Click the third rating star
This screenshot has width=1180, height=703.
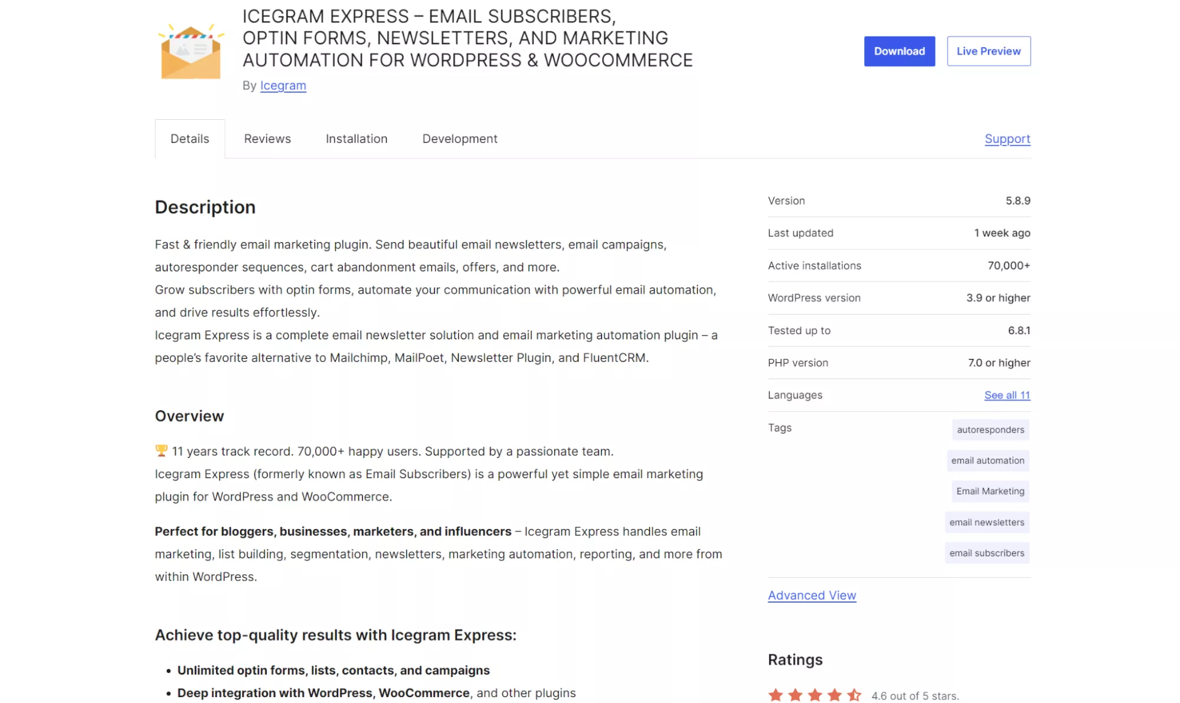click(815, 695)
